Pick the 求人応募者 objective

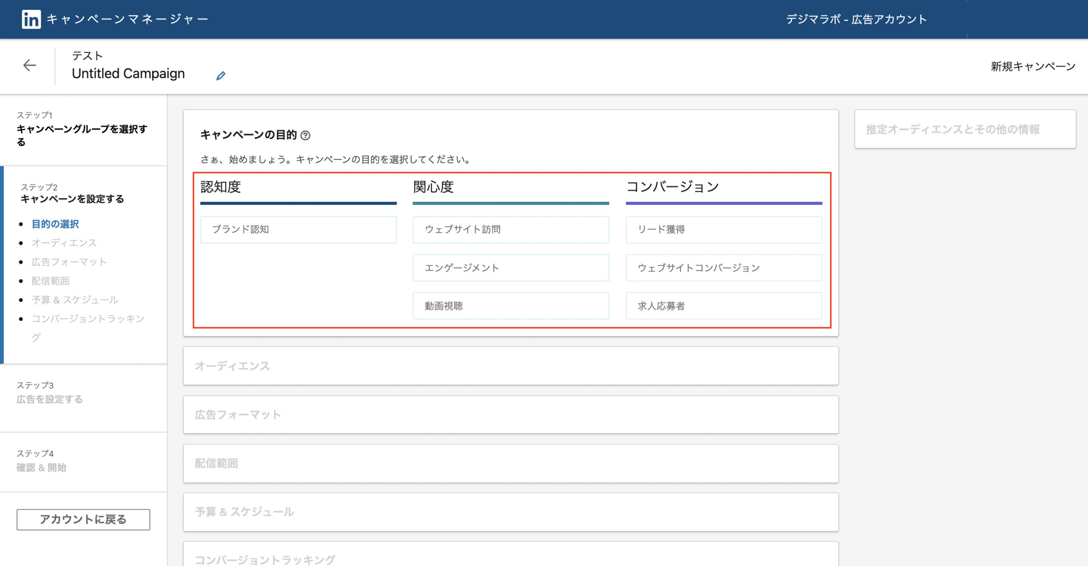pos(723,306)
